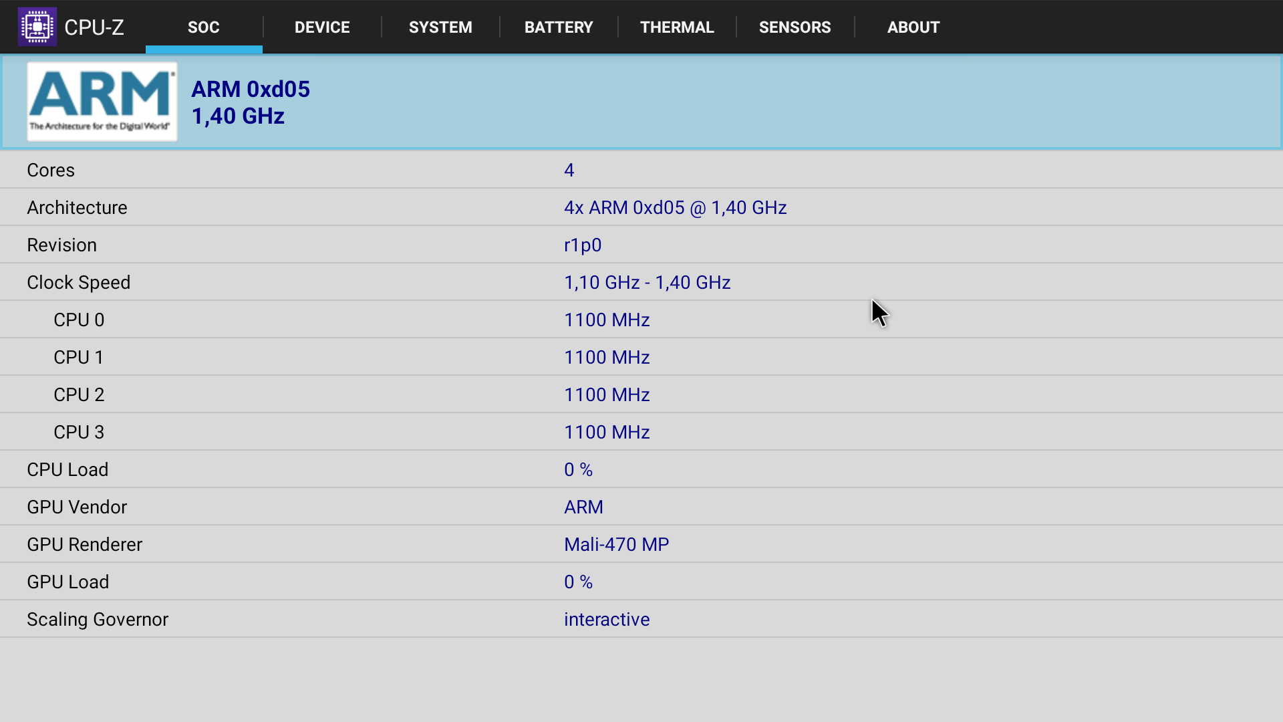Image resolution: width=1283 pixels, height=722 pixels.
Task: Click the Scaling Governor interactive row
Action: pyautogui.click(x=641, y=619)
